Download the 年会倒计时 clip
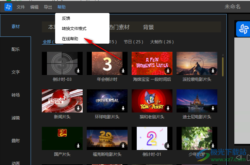This screenshot has width=250, height=165. point(123,71)
